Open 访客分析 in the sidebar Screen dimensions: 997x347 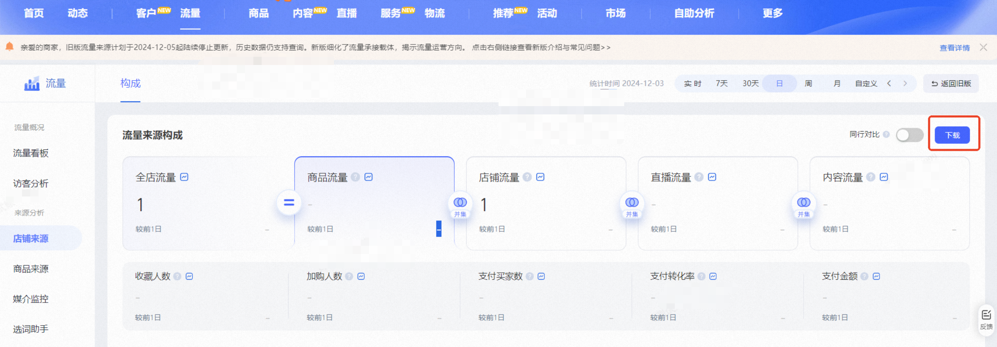point(31,183)
